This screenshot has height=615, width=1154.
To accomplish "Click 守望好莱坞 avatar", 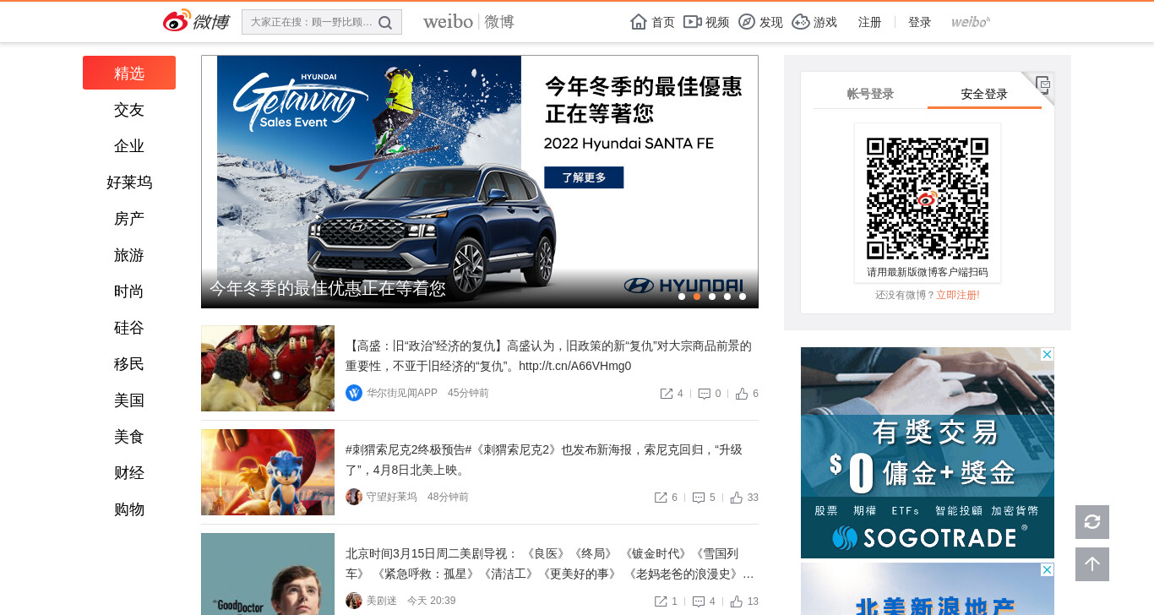I will tap(354, 497).
